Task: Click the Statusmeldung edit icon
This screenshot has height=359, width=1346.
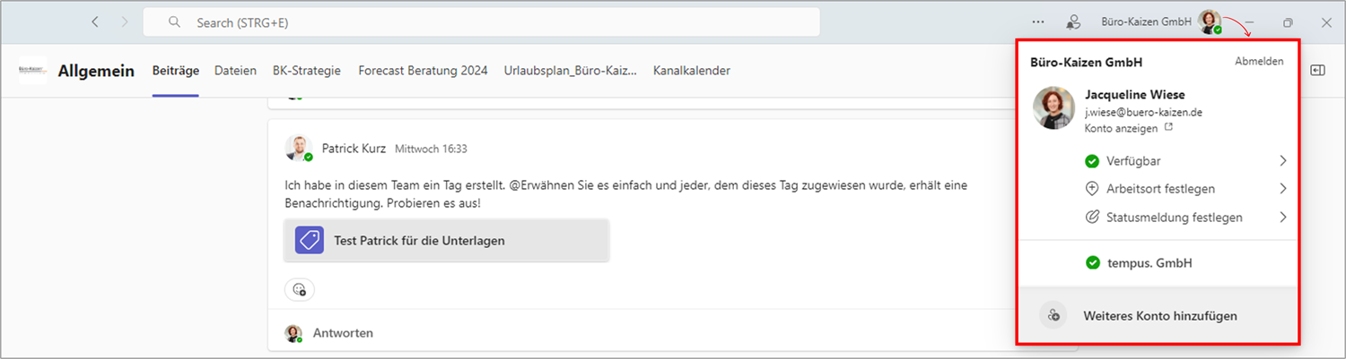Action: pos(1092,218)
